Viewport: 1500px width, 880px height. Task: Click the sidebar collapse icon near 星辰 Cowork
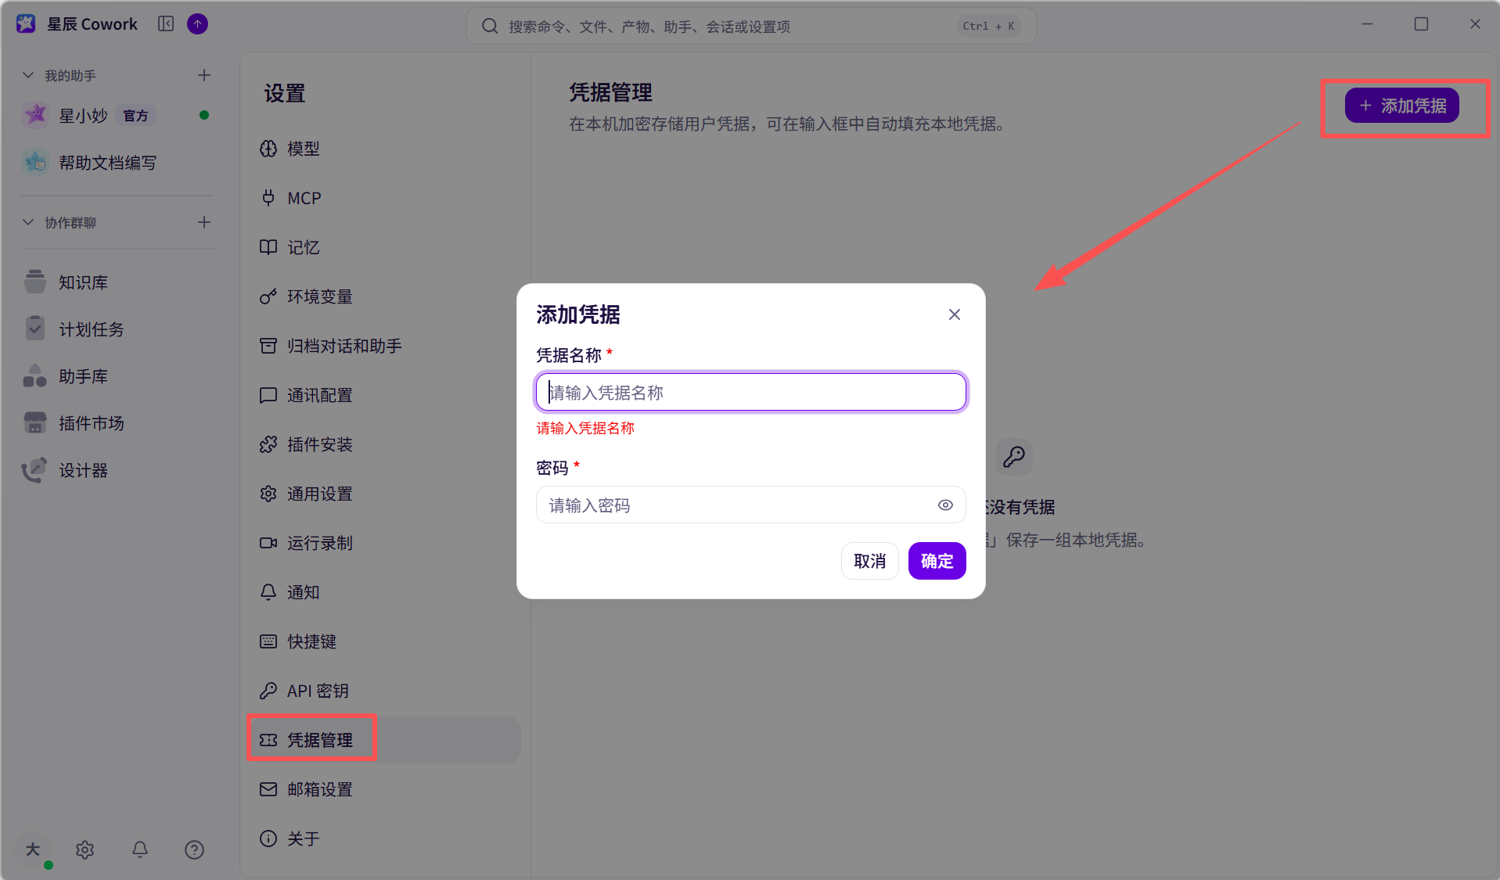pyautogui.click(x=166, y=24)
